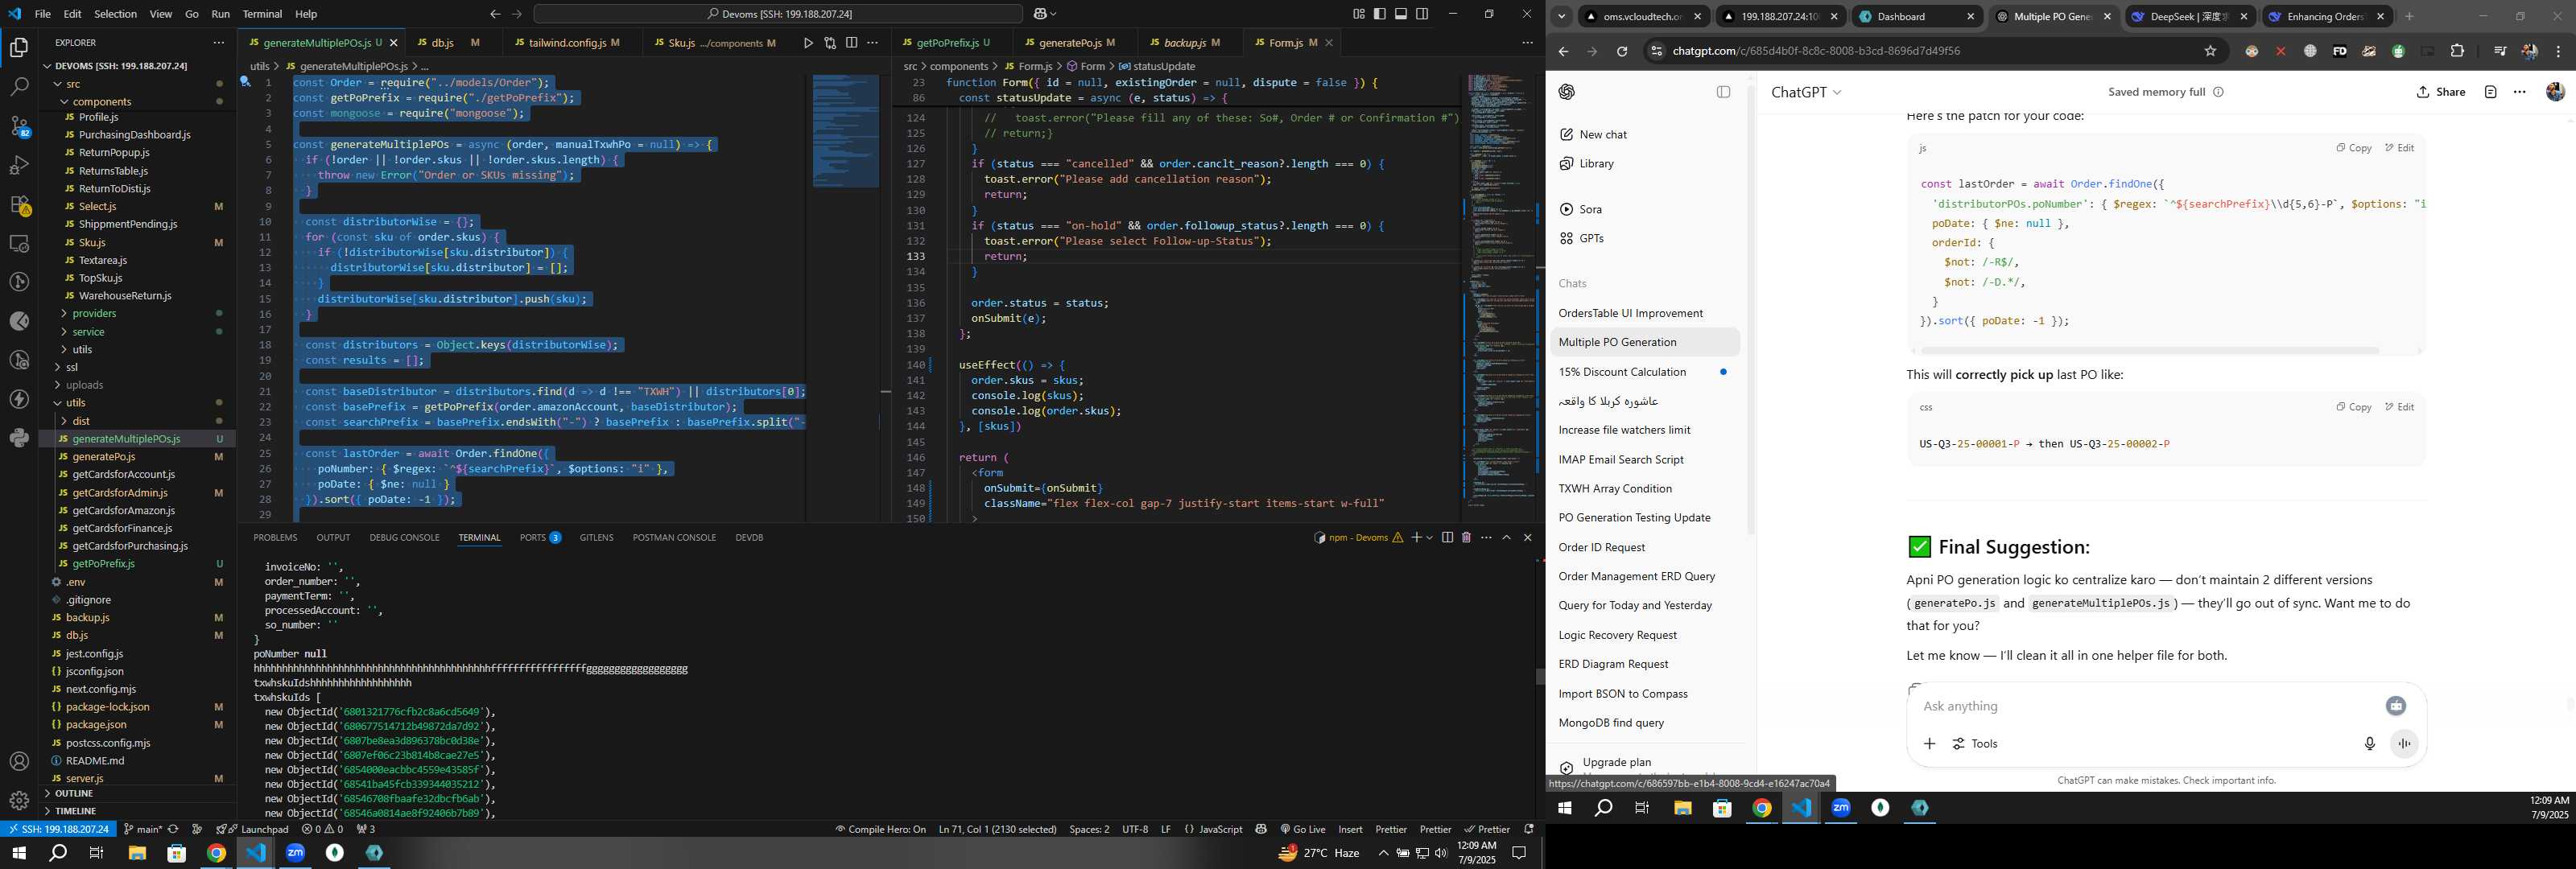Click Share in ChatGPT

(x=2441, y=92)
